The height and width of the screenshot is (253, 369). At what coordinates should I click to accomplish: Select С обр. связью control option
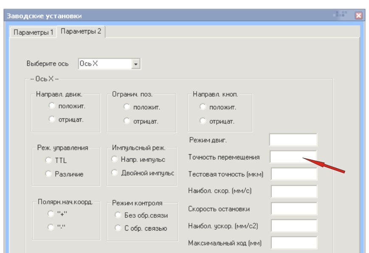pyautogui.click(x=118, y=228)
